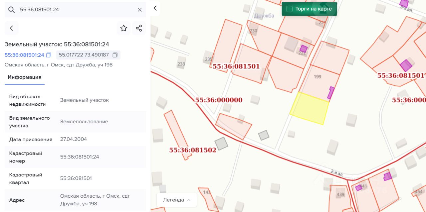The height and width of the screenshot is (212, 426).
Task: Go back using the left arrow button
Action: (11, 28)
